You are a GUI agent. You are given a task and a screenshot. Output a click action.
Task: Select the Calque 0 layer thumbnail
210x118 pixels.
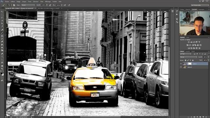tap(185, 67)
